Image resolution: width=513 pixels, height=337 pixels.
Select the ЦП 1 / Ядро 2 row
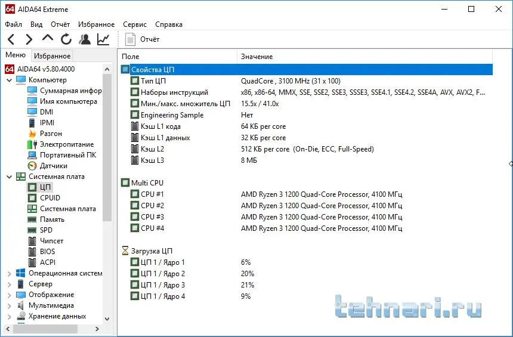coord(307,274)
